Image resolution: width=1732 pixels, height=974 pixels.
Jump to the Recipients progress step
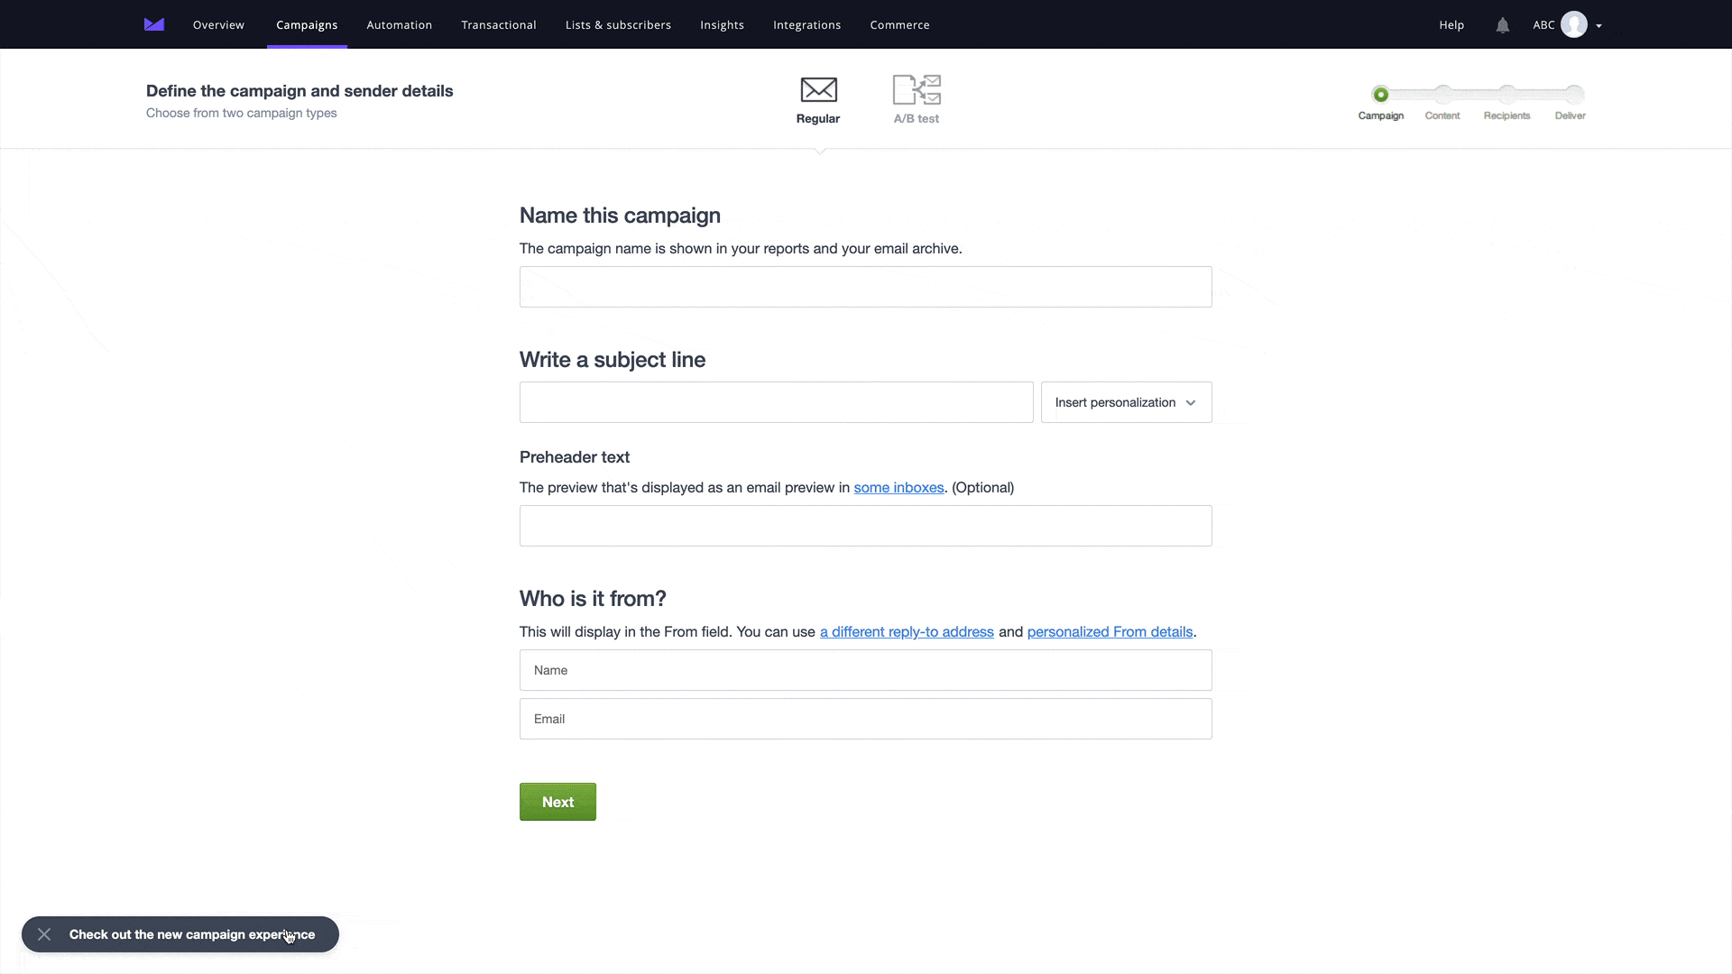tap(1507, 95)
